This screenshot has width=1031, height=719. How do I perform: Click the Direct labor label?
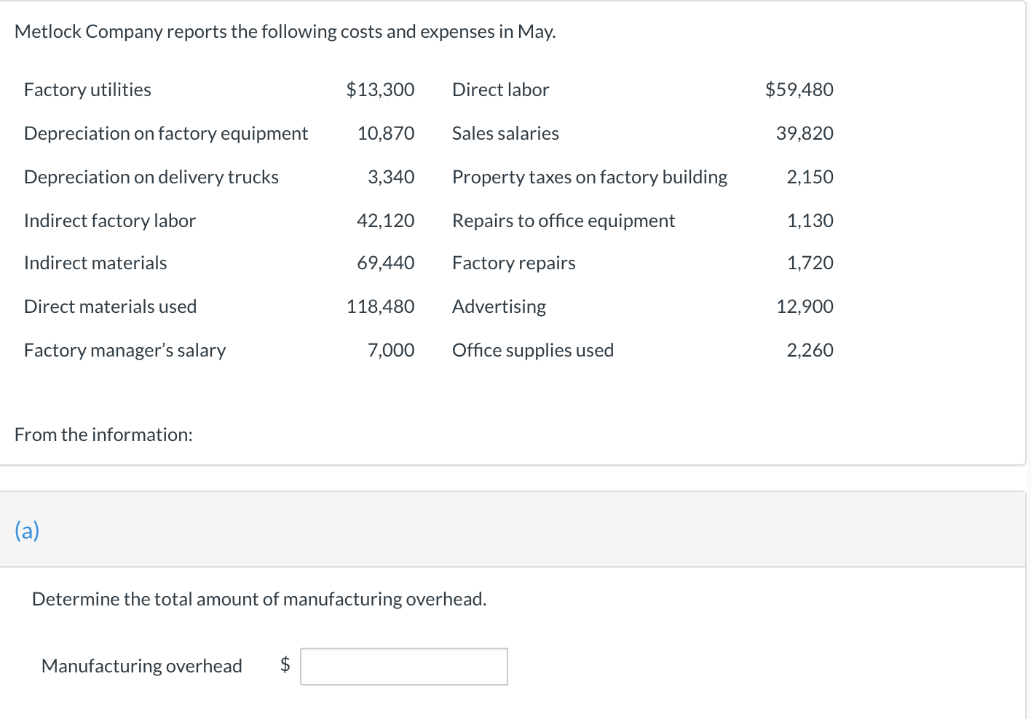click(x=501, y=90)
